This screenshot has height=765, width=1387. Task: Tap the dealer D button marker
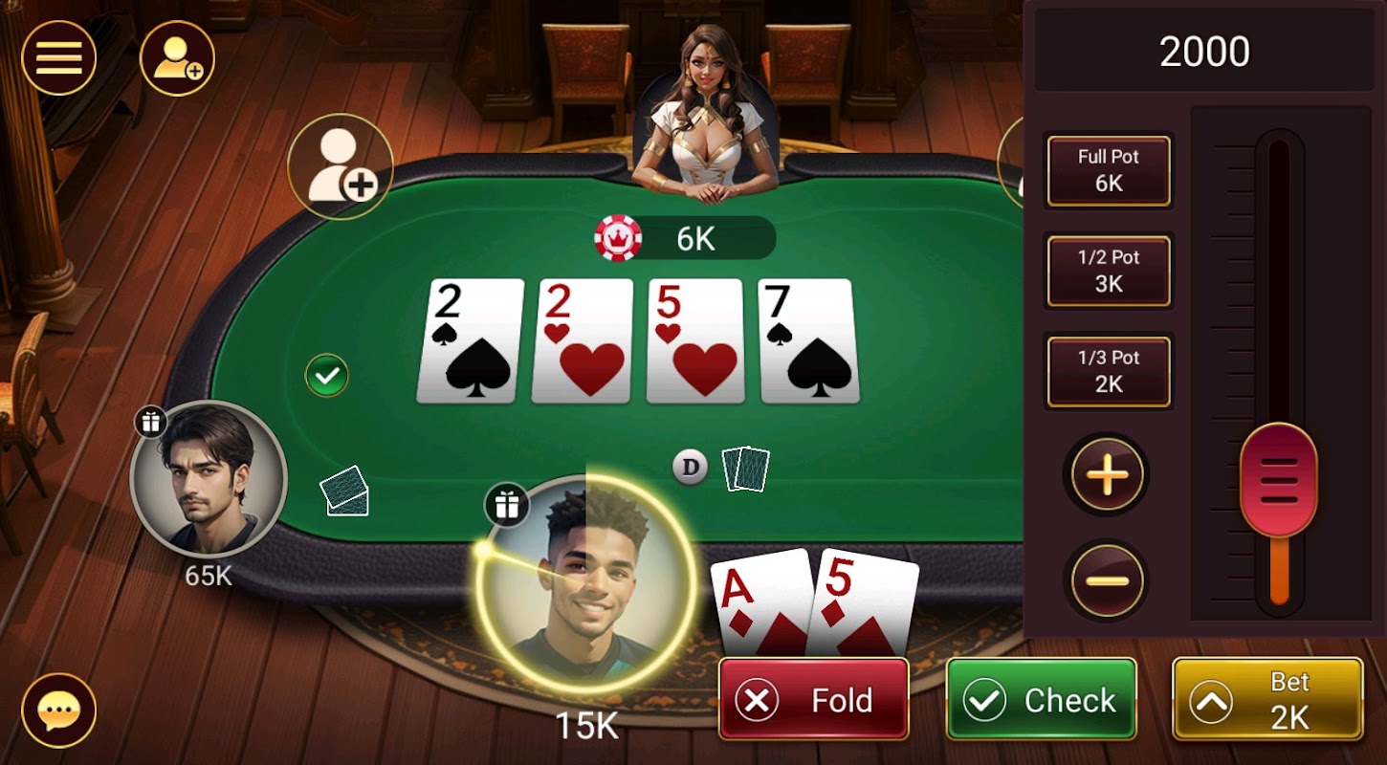pyautogui.click(x=690, y=468)
